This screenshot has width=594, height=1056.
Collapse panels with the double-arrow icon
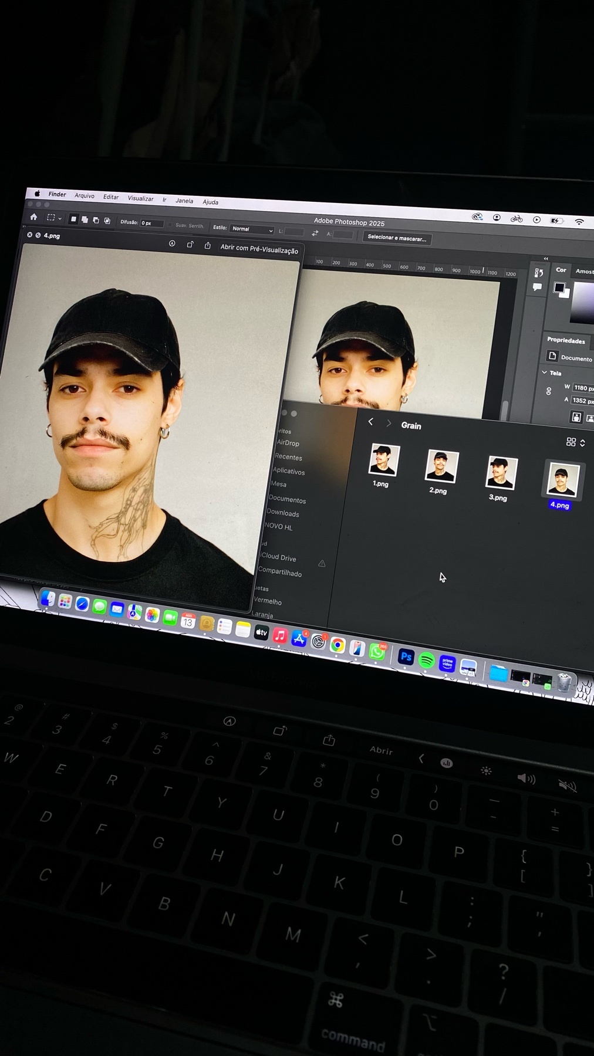(x=546, y=259)
